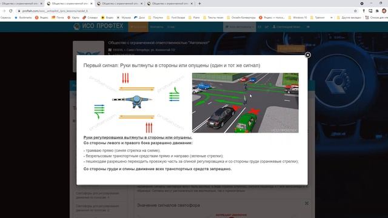388x218 pixels.
Task: Click the ИСО ПРОФТЕХ site logo
Action: [98, 27]
